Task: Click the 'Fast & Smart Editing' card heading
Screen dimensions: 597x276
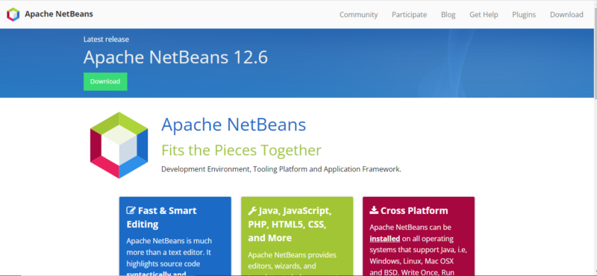Action: click(x=161, y=217)
